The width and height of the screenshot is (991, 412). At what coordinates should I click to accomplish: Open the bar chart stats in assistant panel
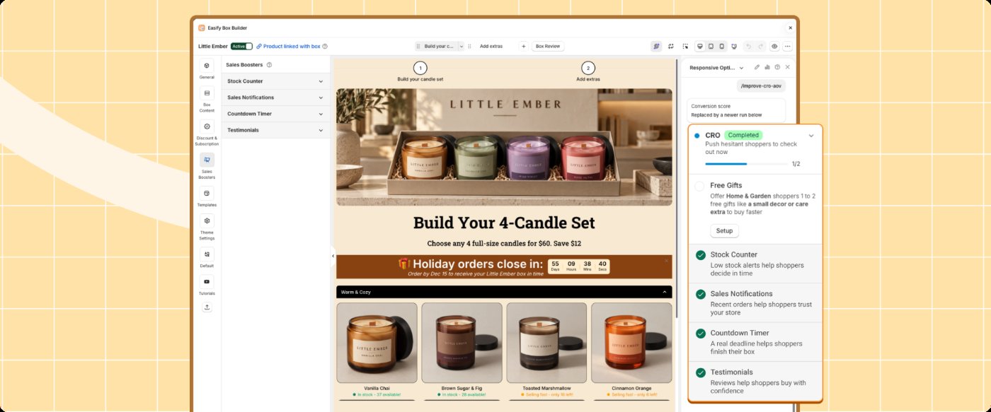pyautogui.click(x=767, y=67)
